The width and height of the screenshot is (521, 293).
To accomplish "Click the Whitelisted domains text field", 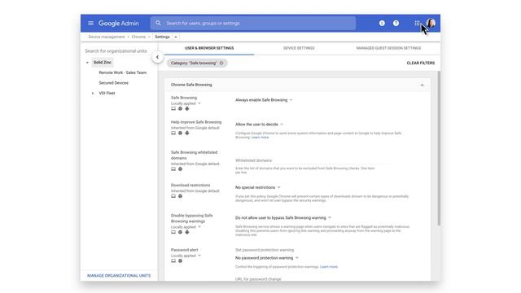I will [x=313, y=160].
